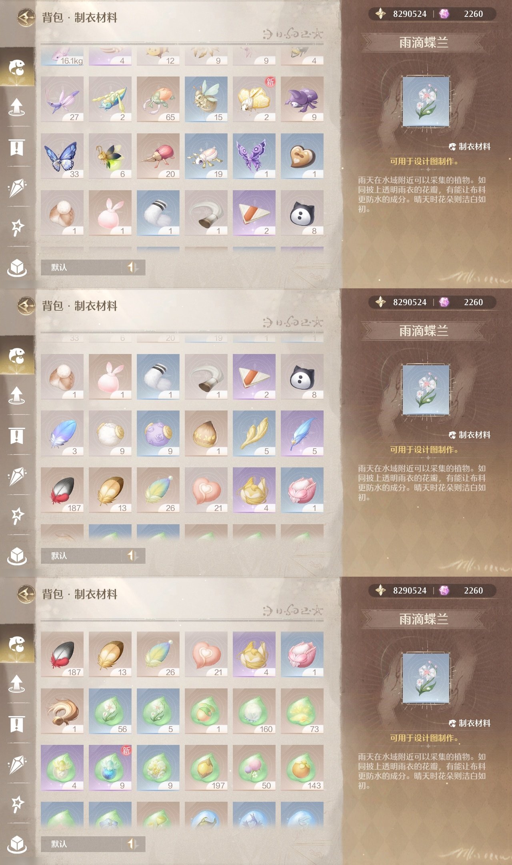Select the white spotted bug with count 19
The image size is (512, 865).
tap(206, 156)
